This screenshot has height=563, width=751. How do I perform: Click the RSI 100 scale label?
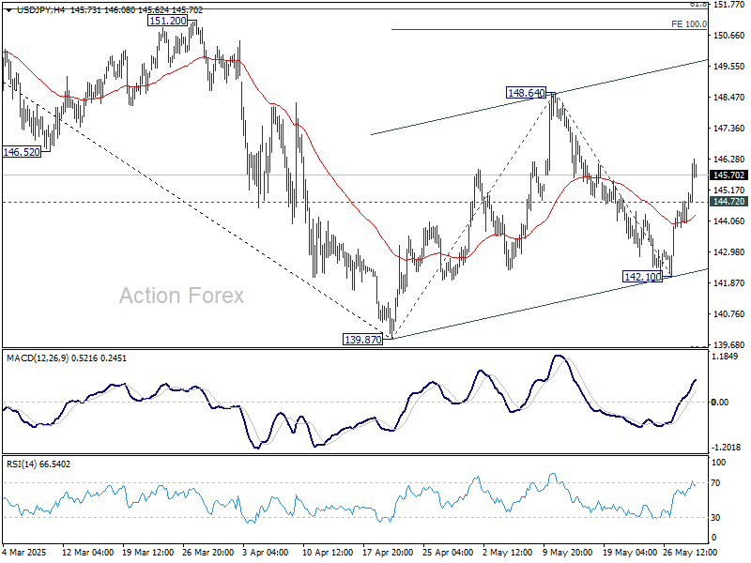click(719, 463)
